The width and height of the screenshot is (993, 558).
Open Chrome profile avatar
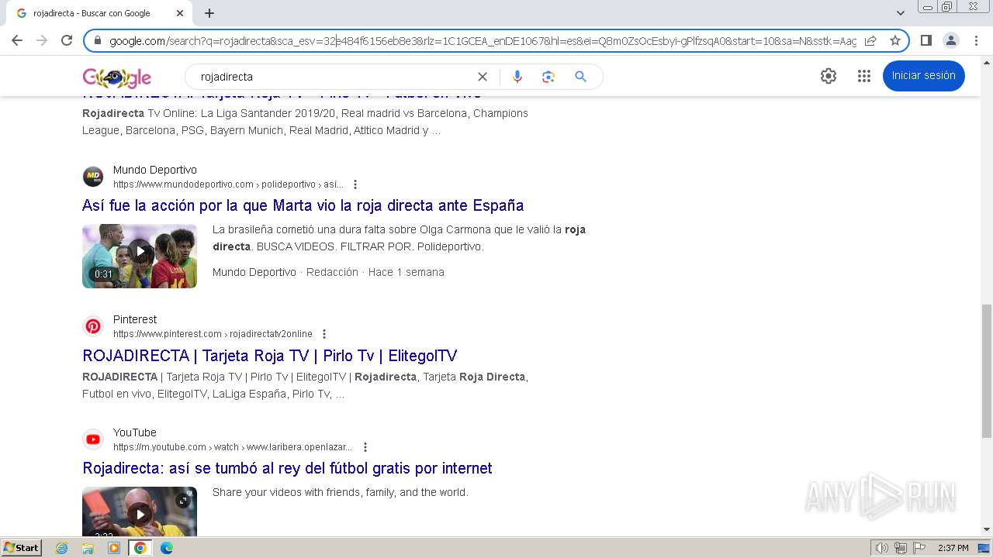coord(950,40)
